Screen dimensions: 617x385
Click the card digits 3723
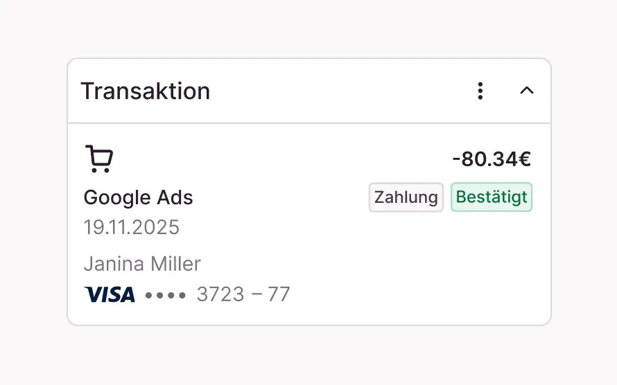pyautogui.click(x=220, y=294)
